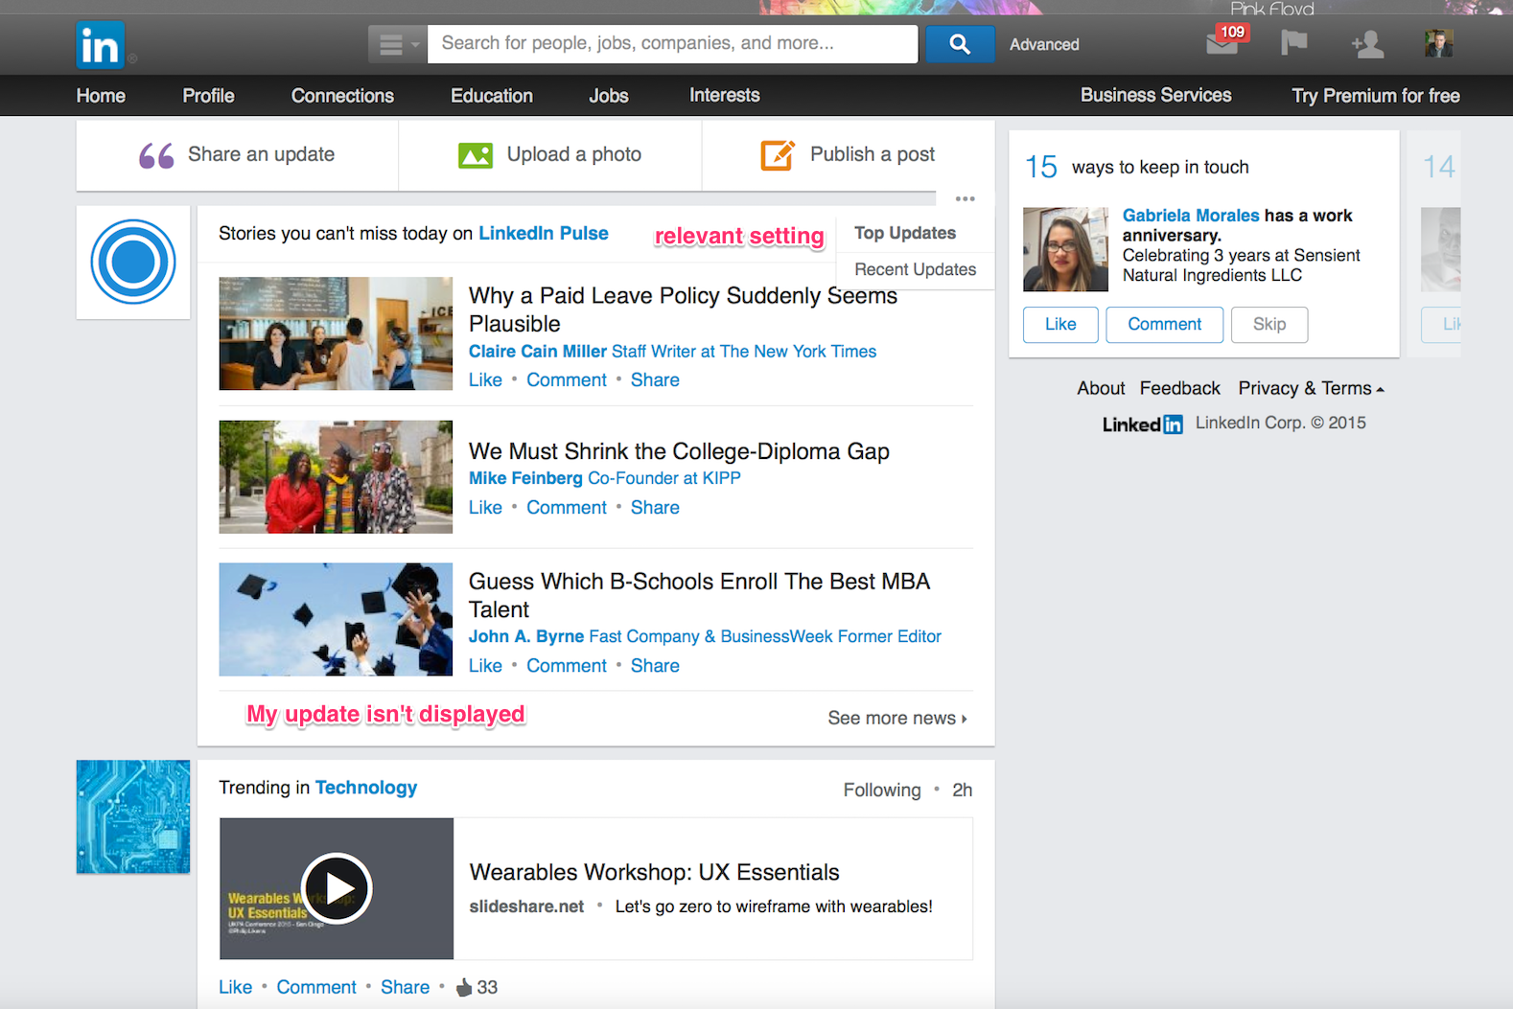The width and height of the screenshot is (1513, 1009).
Task: Open messages inbox with 109 badge
Action: [1224, 41]
